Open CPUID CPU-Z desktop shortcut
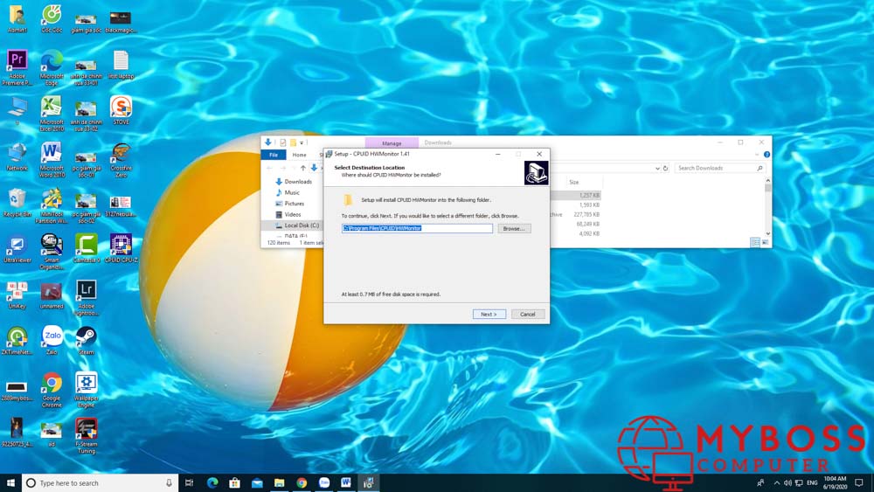The image size is (874, 492). (x=121, y=248)
